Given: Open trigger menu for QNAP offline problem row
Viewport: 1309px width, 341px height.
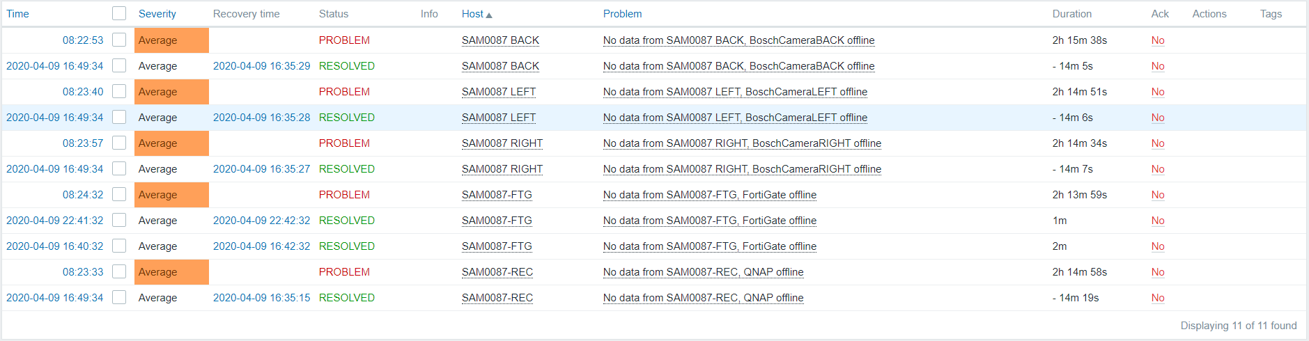Looking at the screenshot, I should click(703, 272).
